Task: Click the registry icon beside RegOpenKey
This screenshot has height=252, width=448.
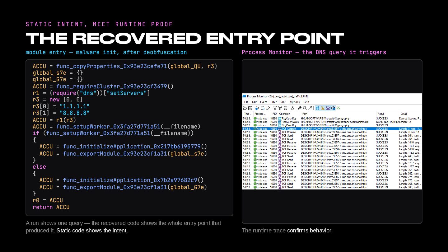Action: (x=280, y=119)
